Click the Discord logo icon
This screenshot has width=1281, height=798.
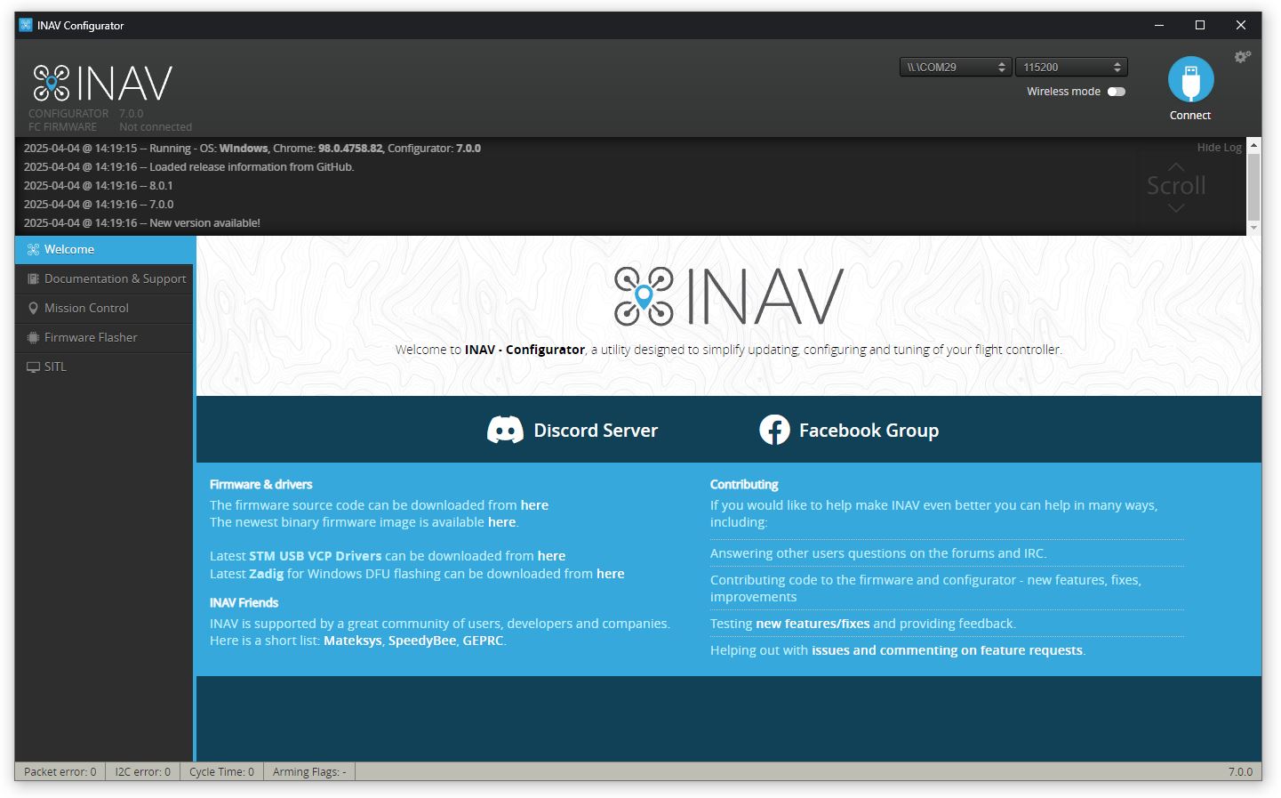[x=505, y=430]
